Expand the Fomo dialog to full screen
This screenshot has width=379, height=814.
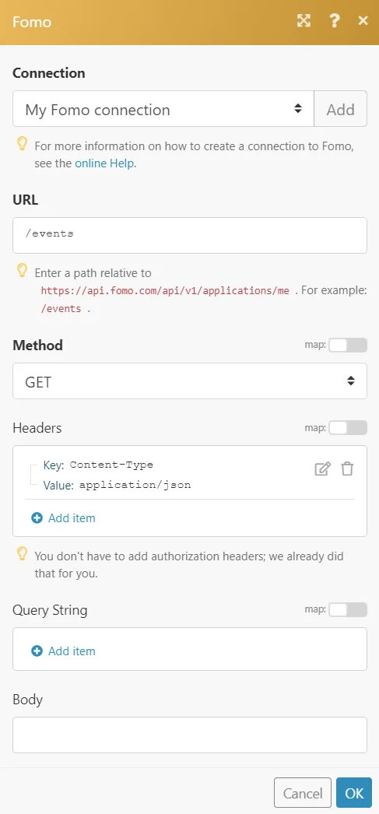[x=304, y=21]
